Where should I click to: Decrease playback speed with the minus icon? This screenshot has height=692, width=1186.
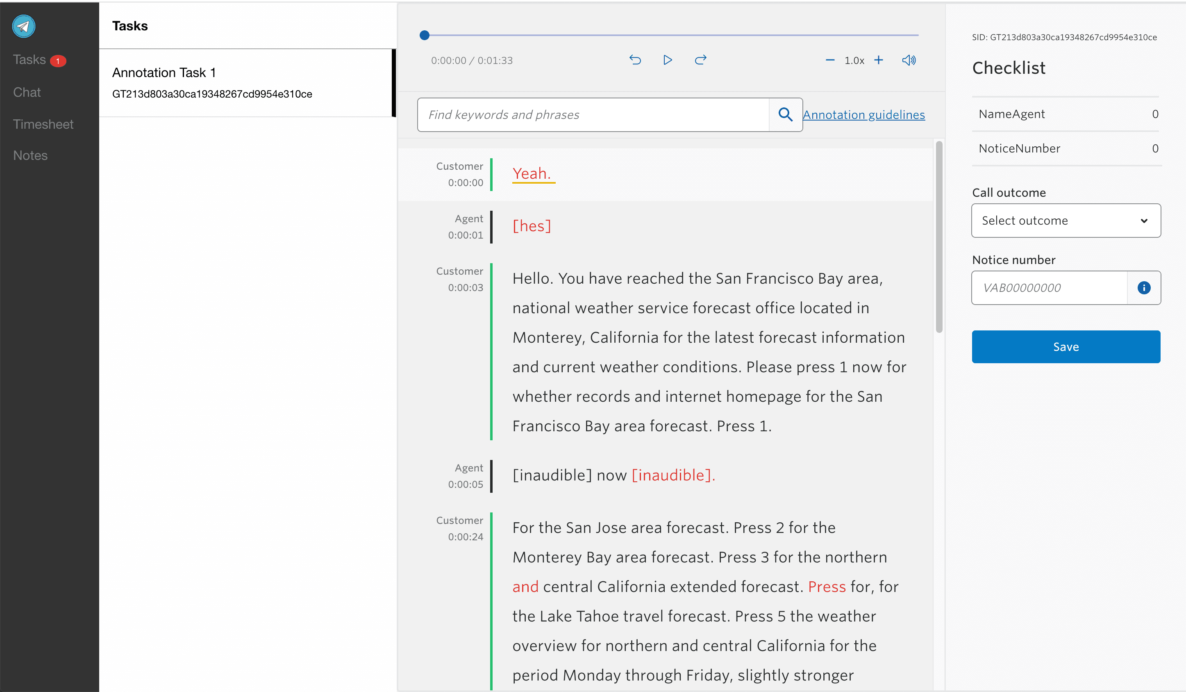830,60
